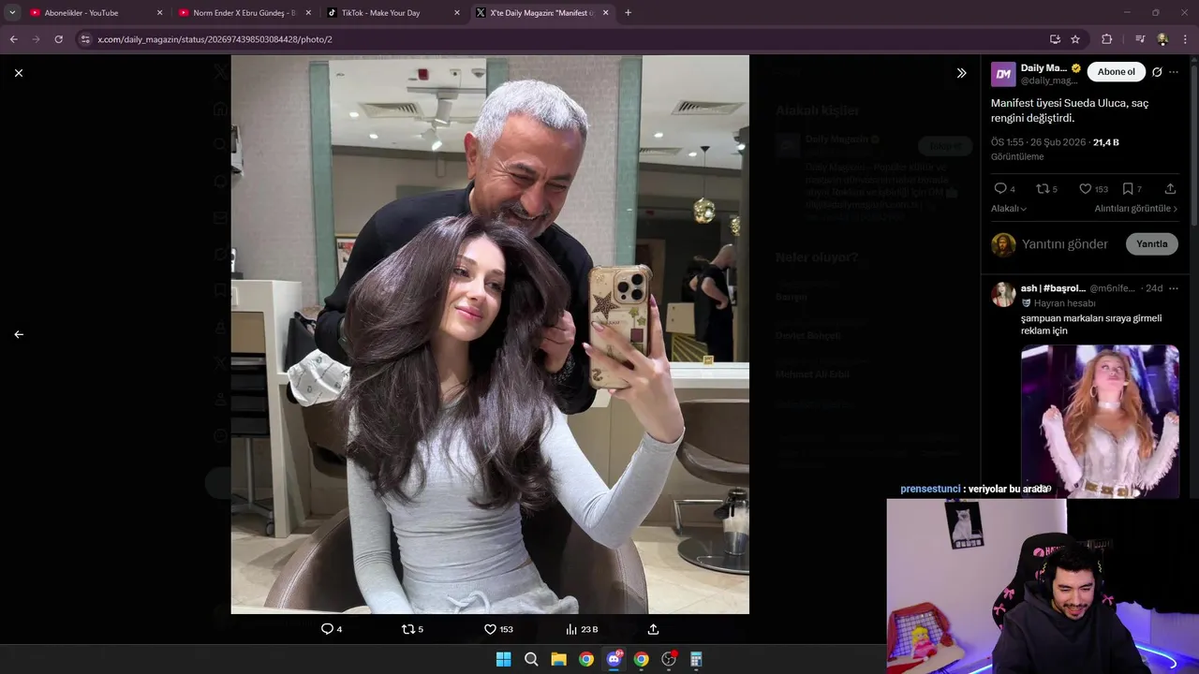Close the TikTok tab

457,13
